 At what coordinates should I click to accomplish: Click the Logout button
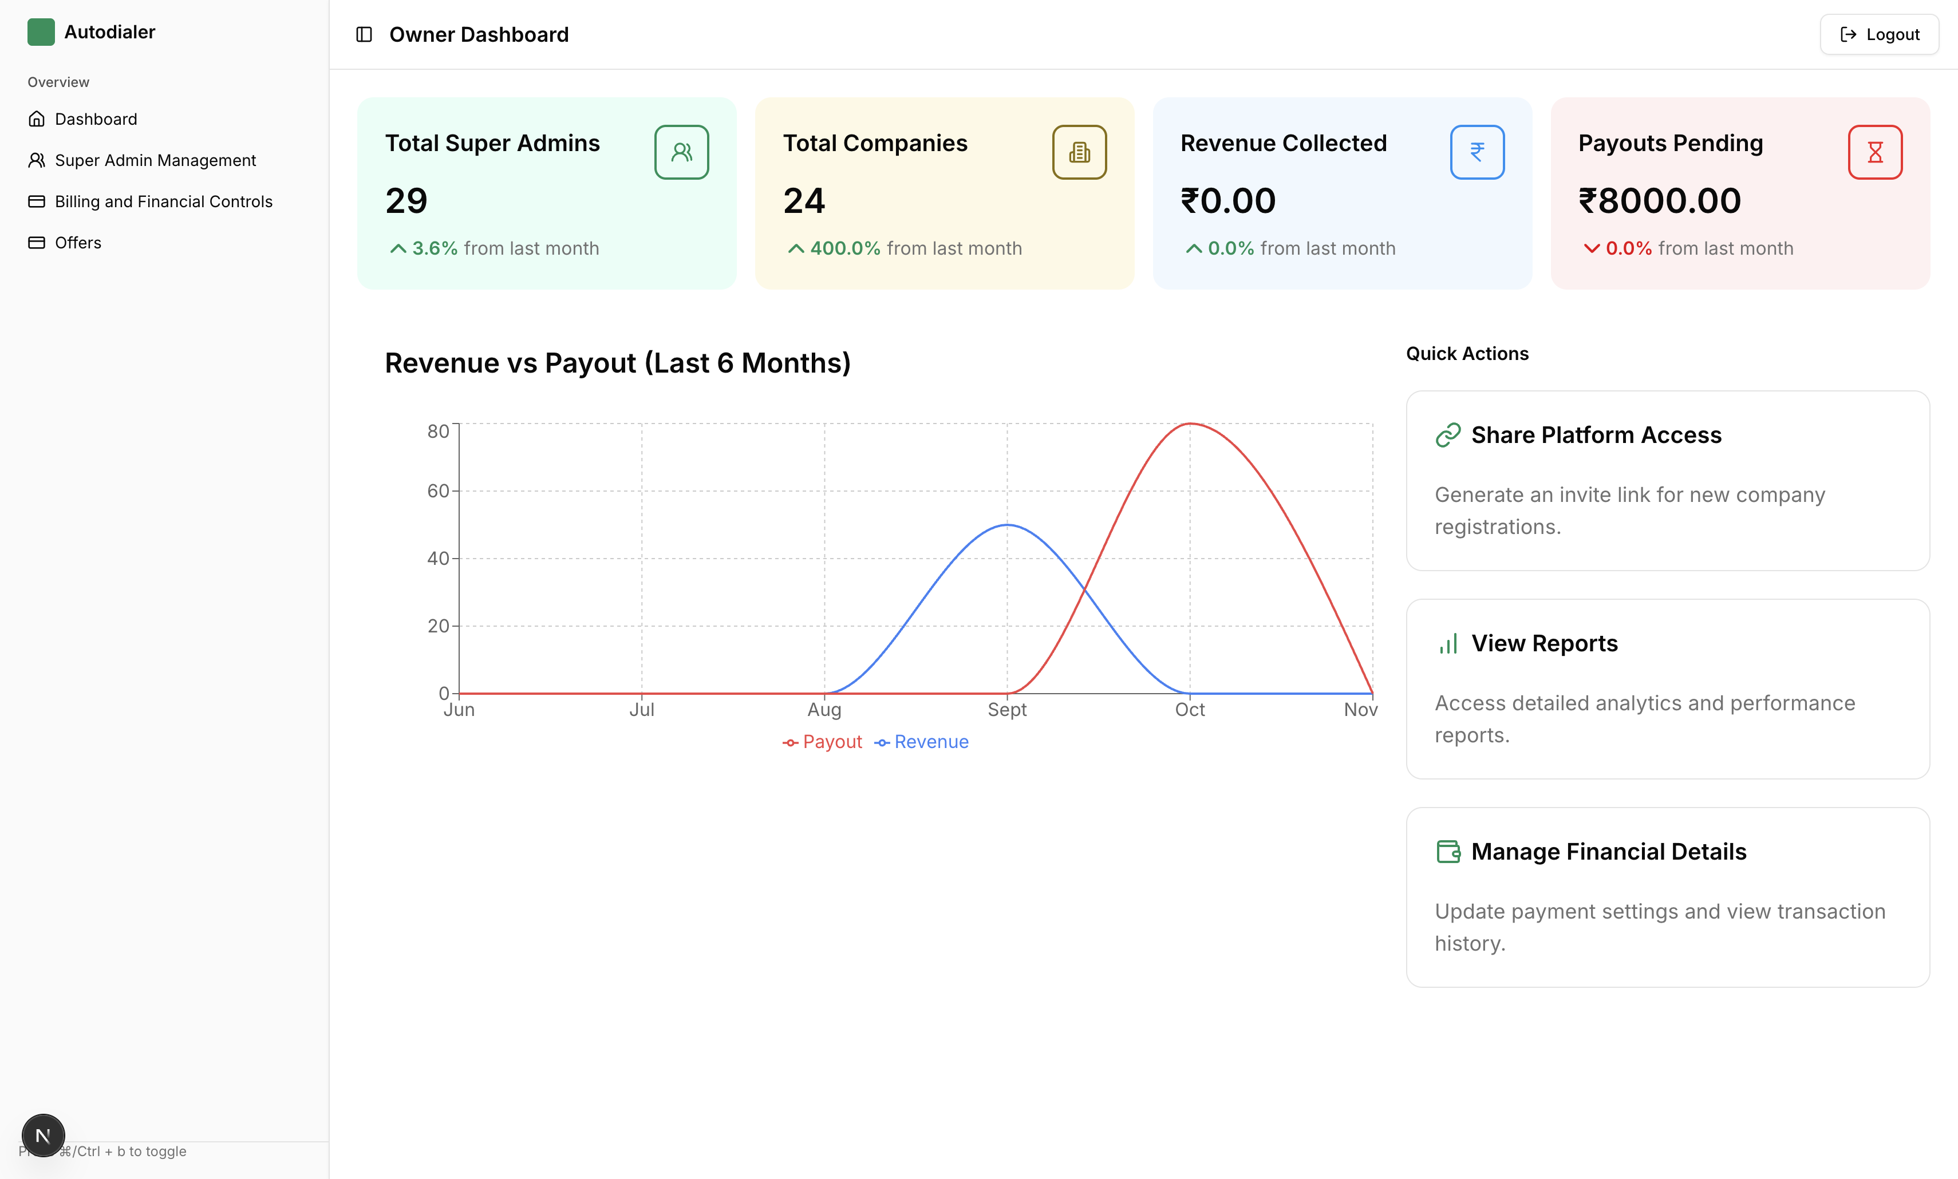pos(1878,34)
